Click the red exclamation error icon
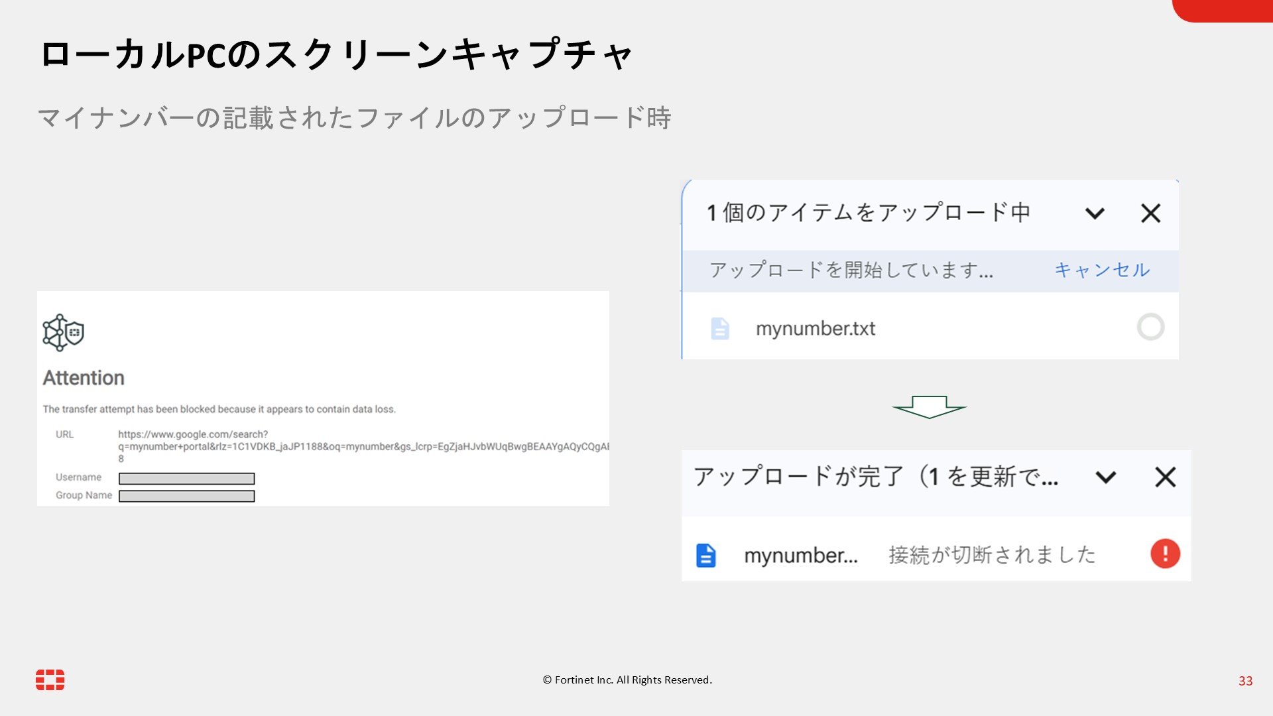 pos(1165,554)
